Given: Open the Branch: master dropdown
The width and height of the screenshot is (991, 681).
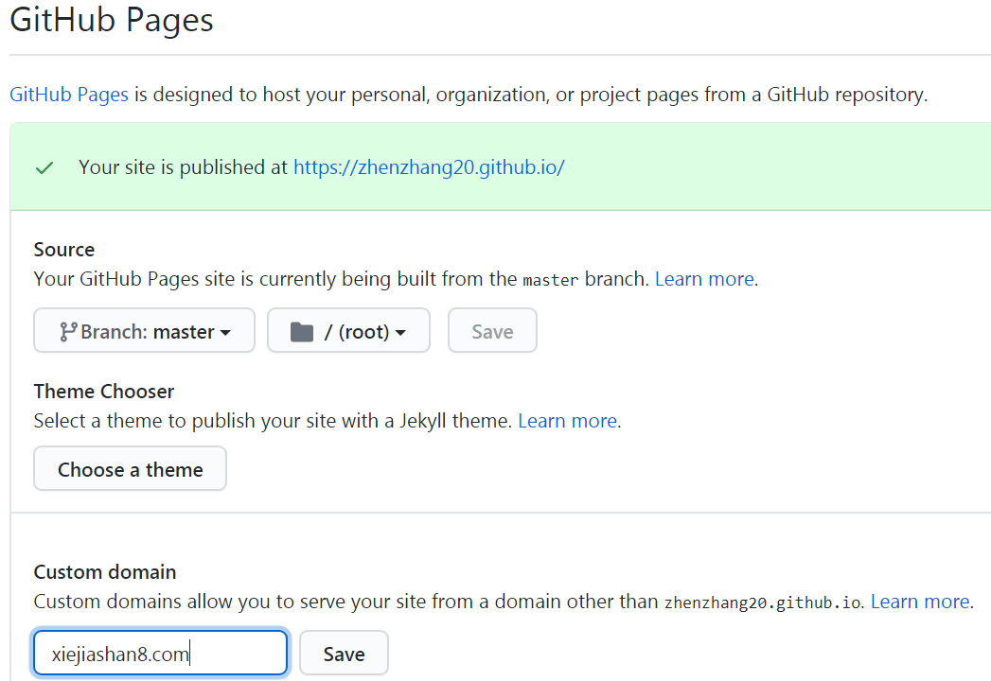Looking at the screenshot, I should point(144,330).
